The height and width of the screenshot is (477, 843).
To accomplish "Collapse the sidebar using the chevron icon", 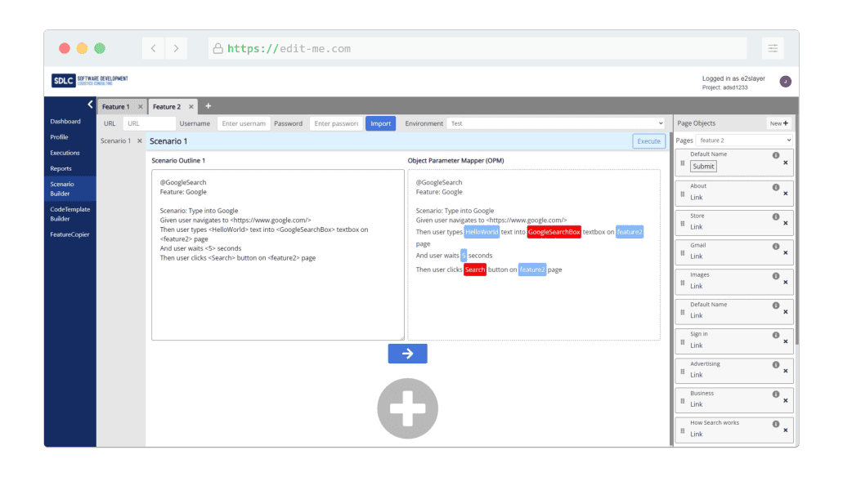I will (x=91, y=105).
